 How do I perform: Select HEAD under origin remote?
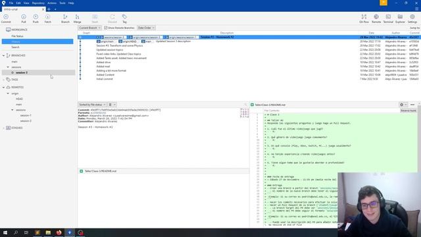(19, 99)
